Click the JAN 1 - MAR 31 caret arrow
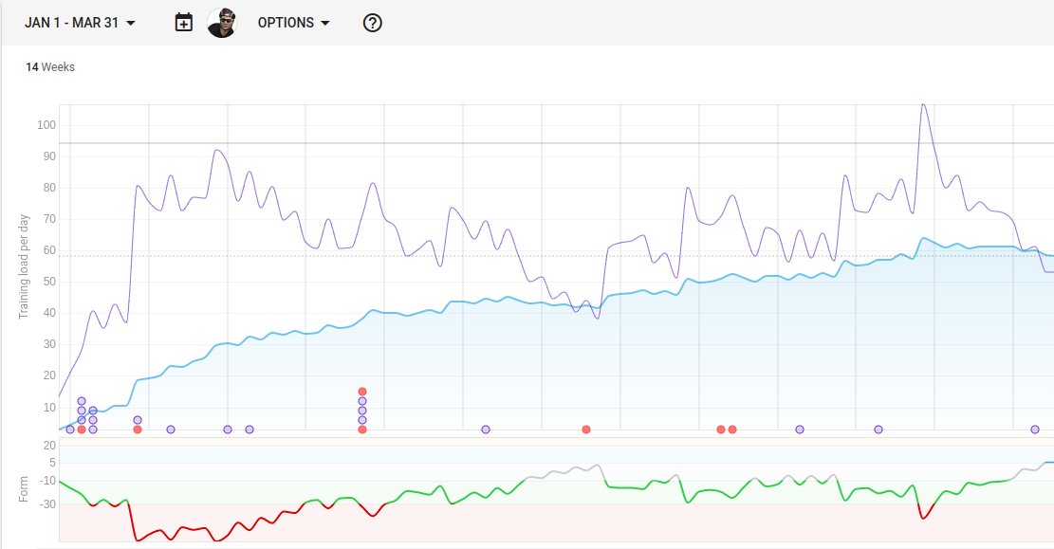The image size is (1054, 549). tap(131, 24)
